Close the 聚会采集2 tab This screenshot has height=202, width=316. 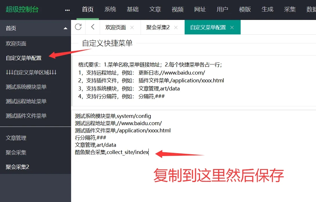point(176,27)
